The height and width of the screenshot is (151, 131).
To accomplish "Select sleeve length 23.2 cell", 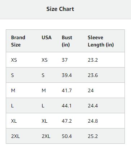I will [93, 60].
